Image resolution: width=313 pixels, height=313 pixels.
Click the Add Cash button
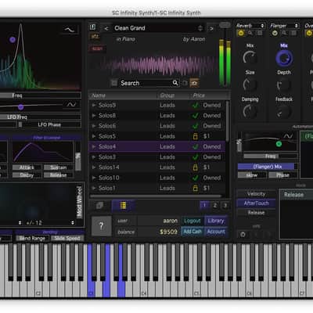192,232
